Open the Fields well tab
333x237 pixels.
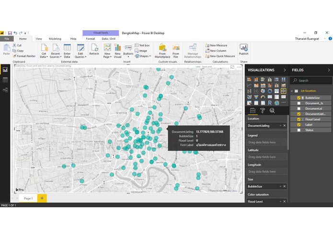(x=253, y=110)
